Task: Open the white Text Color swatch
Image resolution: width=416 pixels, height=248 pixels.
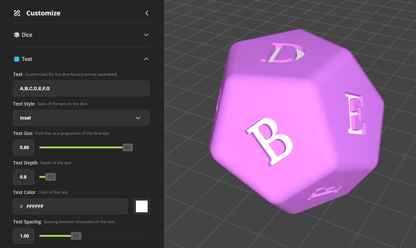Action: click(141, 206)
